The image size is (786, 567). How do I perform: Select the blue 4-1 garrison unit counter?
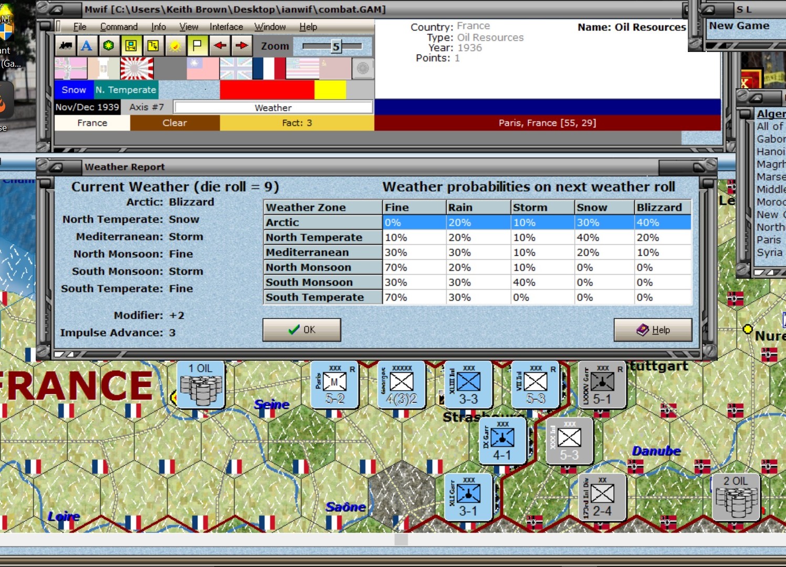[502, 440]
